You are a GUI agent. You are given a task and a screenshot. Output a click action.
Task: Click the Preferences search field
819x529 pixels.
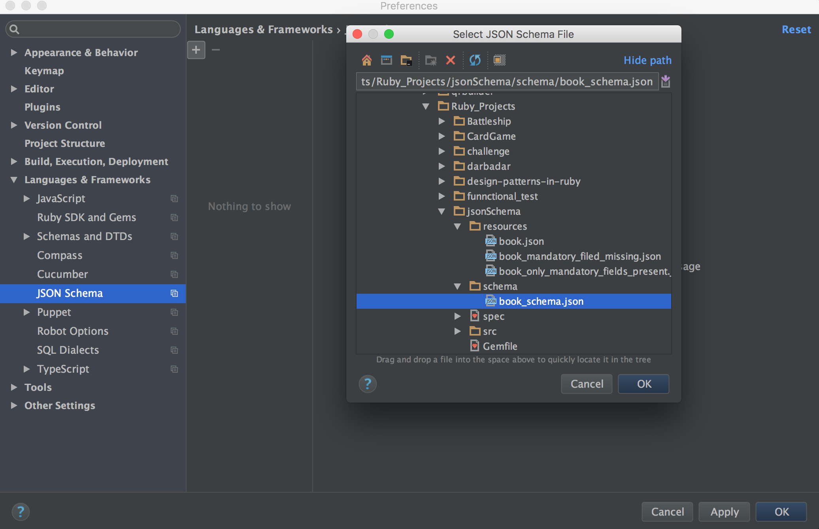coord(92,29)
